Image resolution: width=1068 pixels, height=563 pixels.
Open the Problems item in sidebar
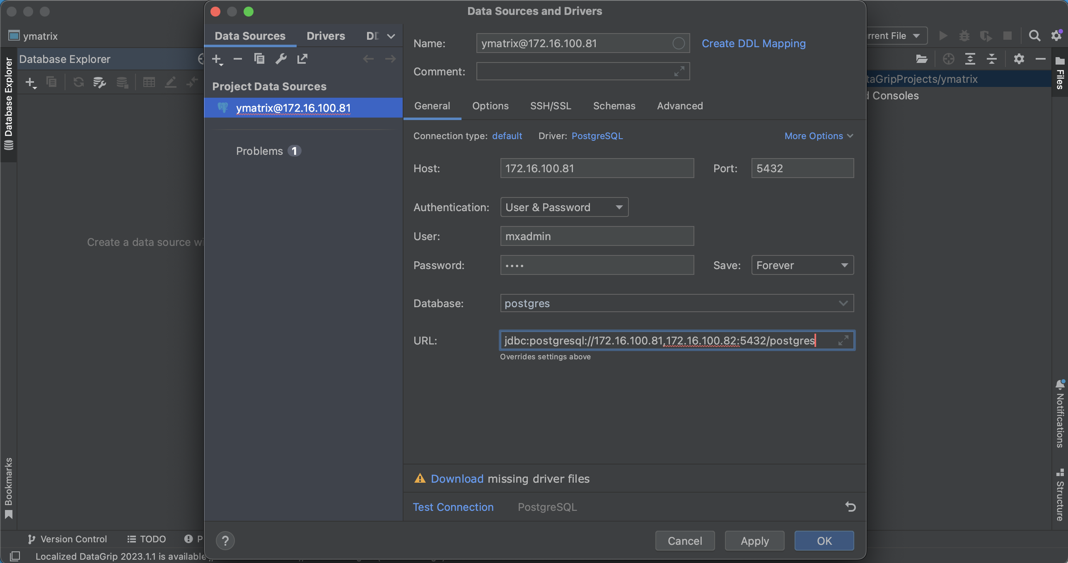pyautogui.click(x=268, y=151)
